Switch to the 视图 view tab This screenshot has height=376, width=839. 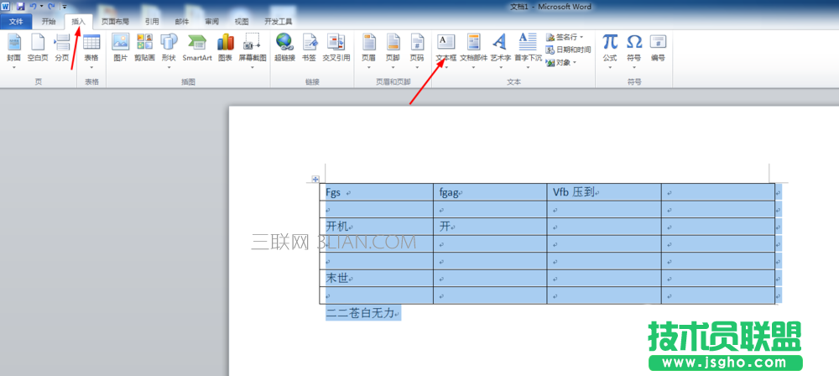[242, 22]
